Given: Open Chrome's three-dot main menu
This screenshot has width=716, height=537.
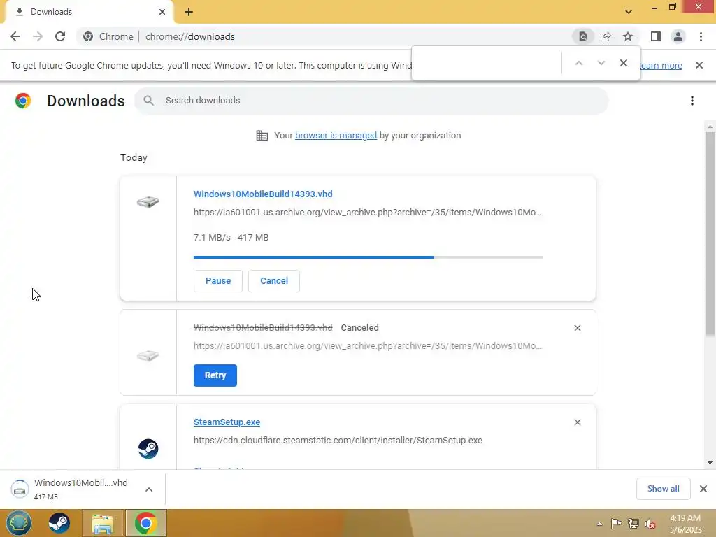Looking at the screenshot, I should [701, 36].
